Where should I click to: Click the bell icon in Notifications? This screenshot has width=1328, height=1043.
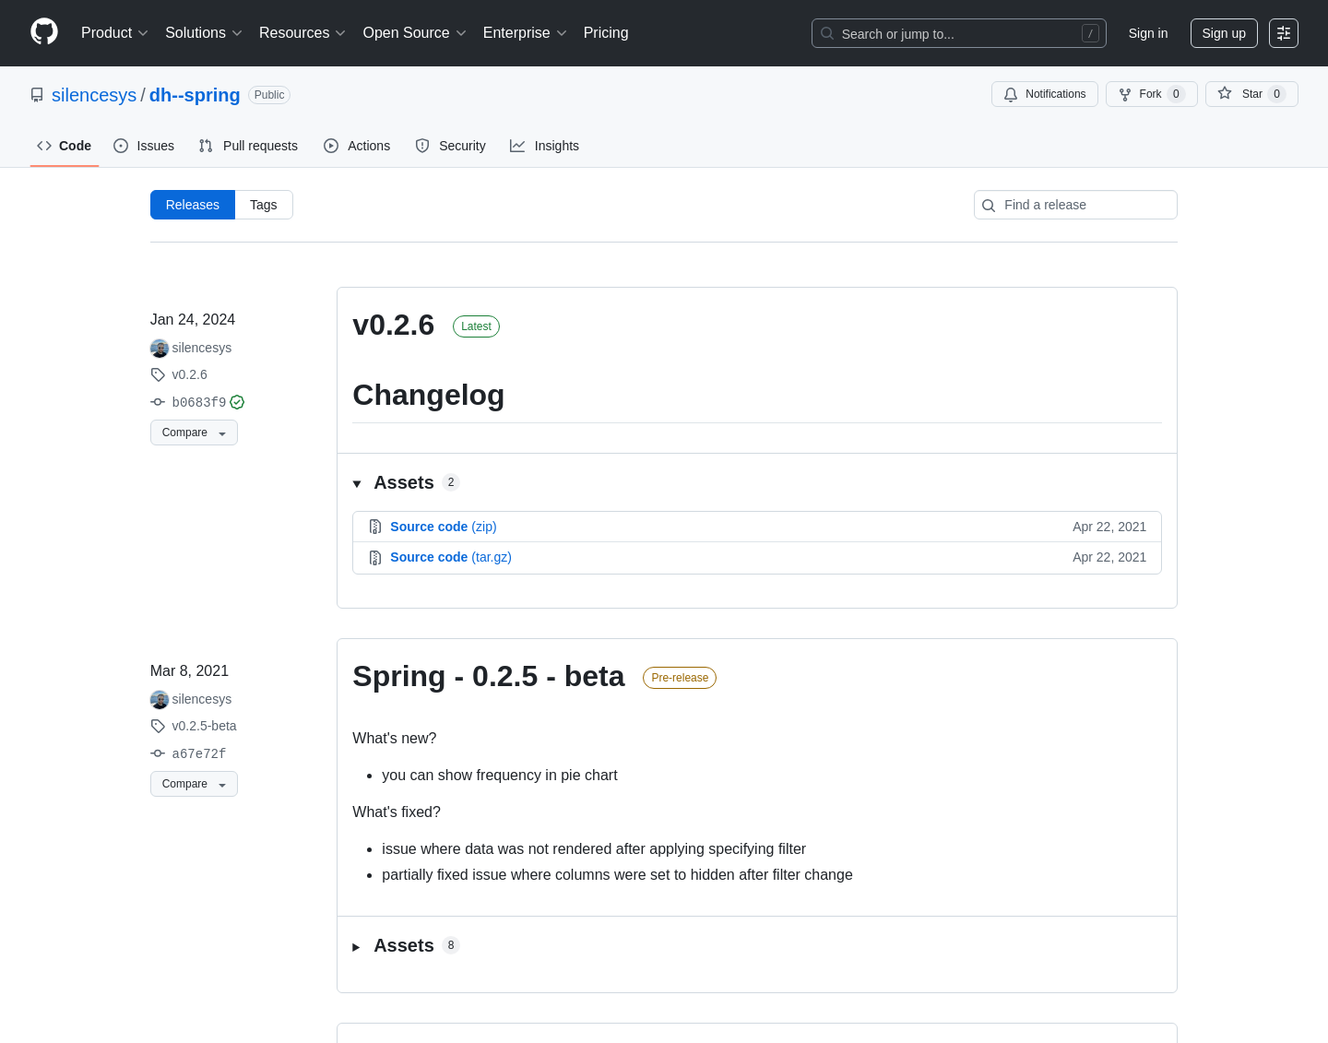coord(1011,94)
